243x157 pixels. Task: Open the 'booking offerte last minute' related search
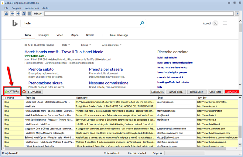click(173, 82)
